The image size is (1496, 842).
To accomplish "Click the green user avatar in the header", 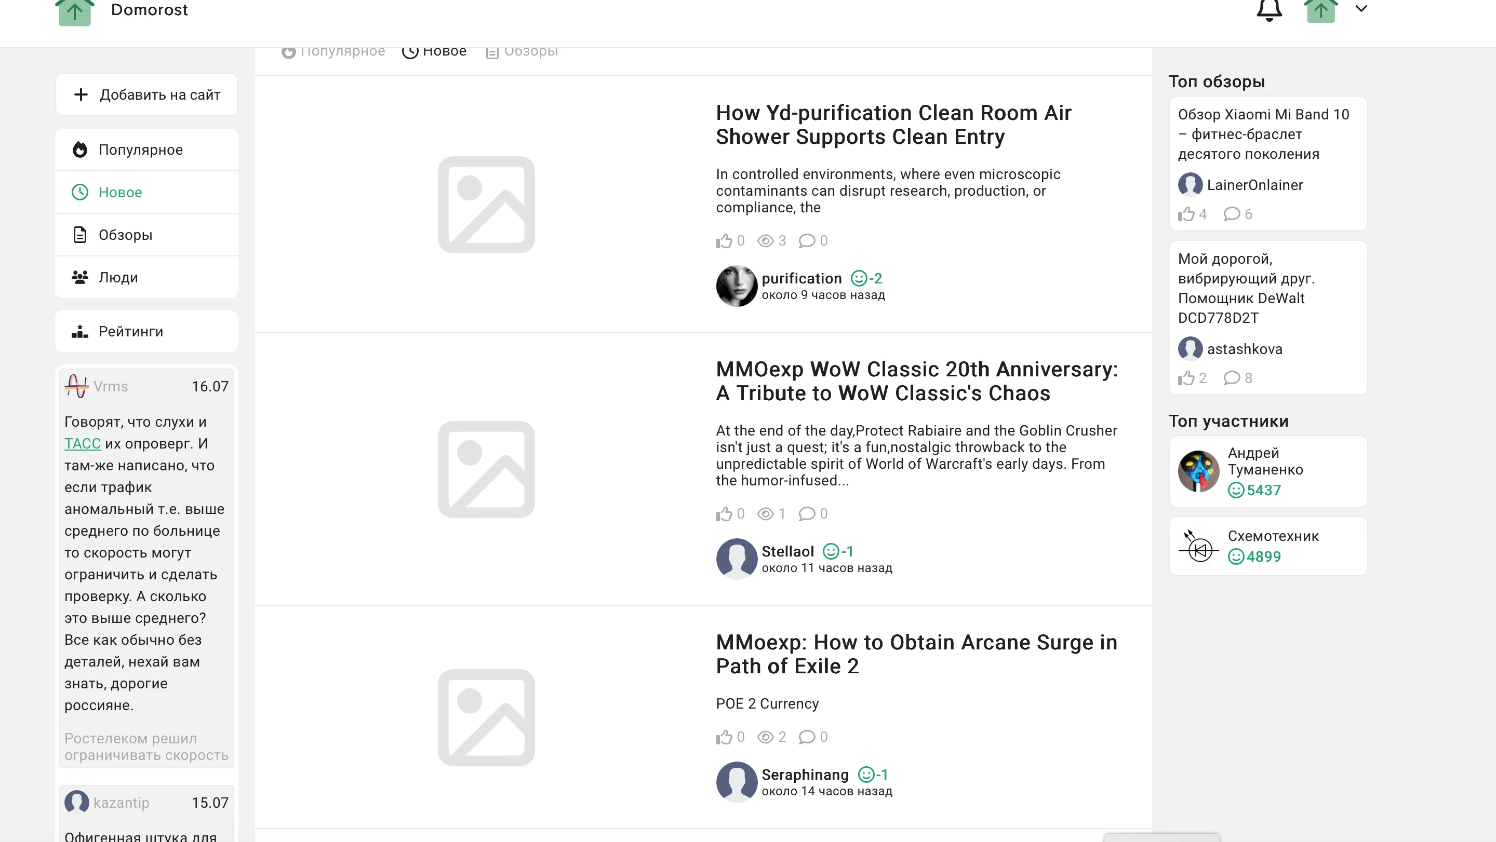I will pos(1320,11).
